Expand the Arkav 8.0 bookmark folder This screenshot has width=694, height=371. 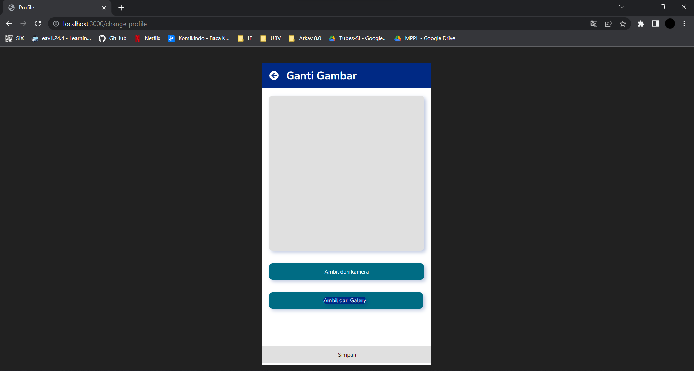[305, 38]
